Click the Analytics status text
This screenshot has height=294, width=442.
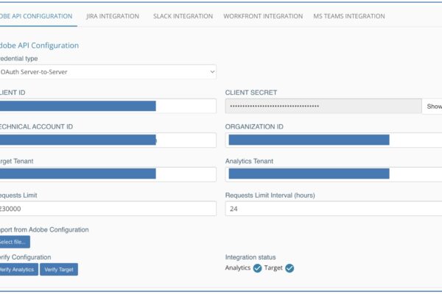pos(238,268)
